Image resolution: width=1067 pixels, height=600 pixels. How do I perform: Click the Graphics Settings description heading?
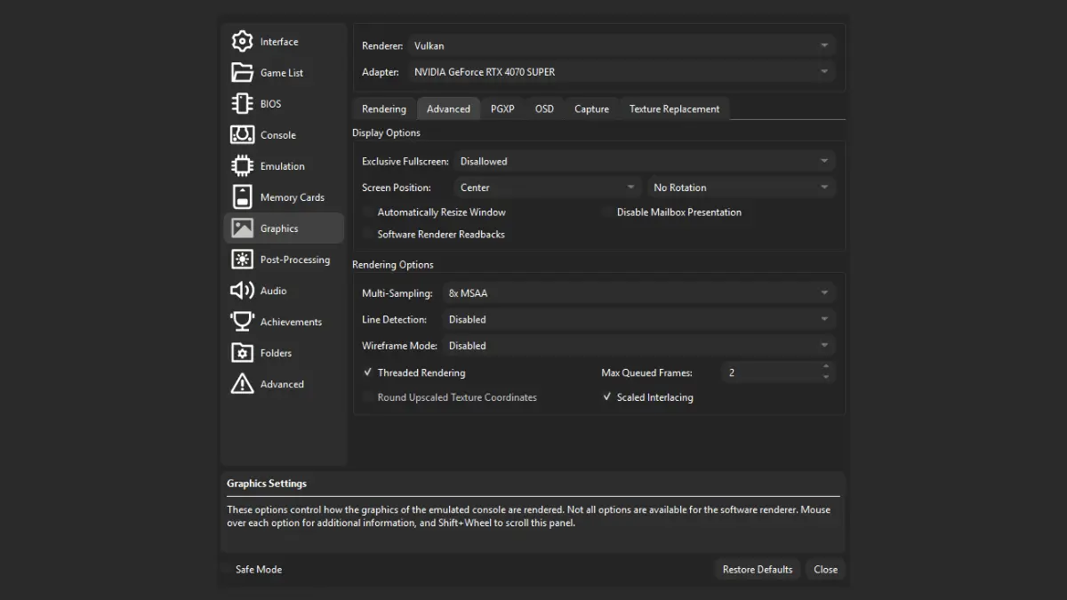tap(267, 484)
